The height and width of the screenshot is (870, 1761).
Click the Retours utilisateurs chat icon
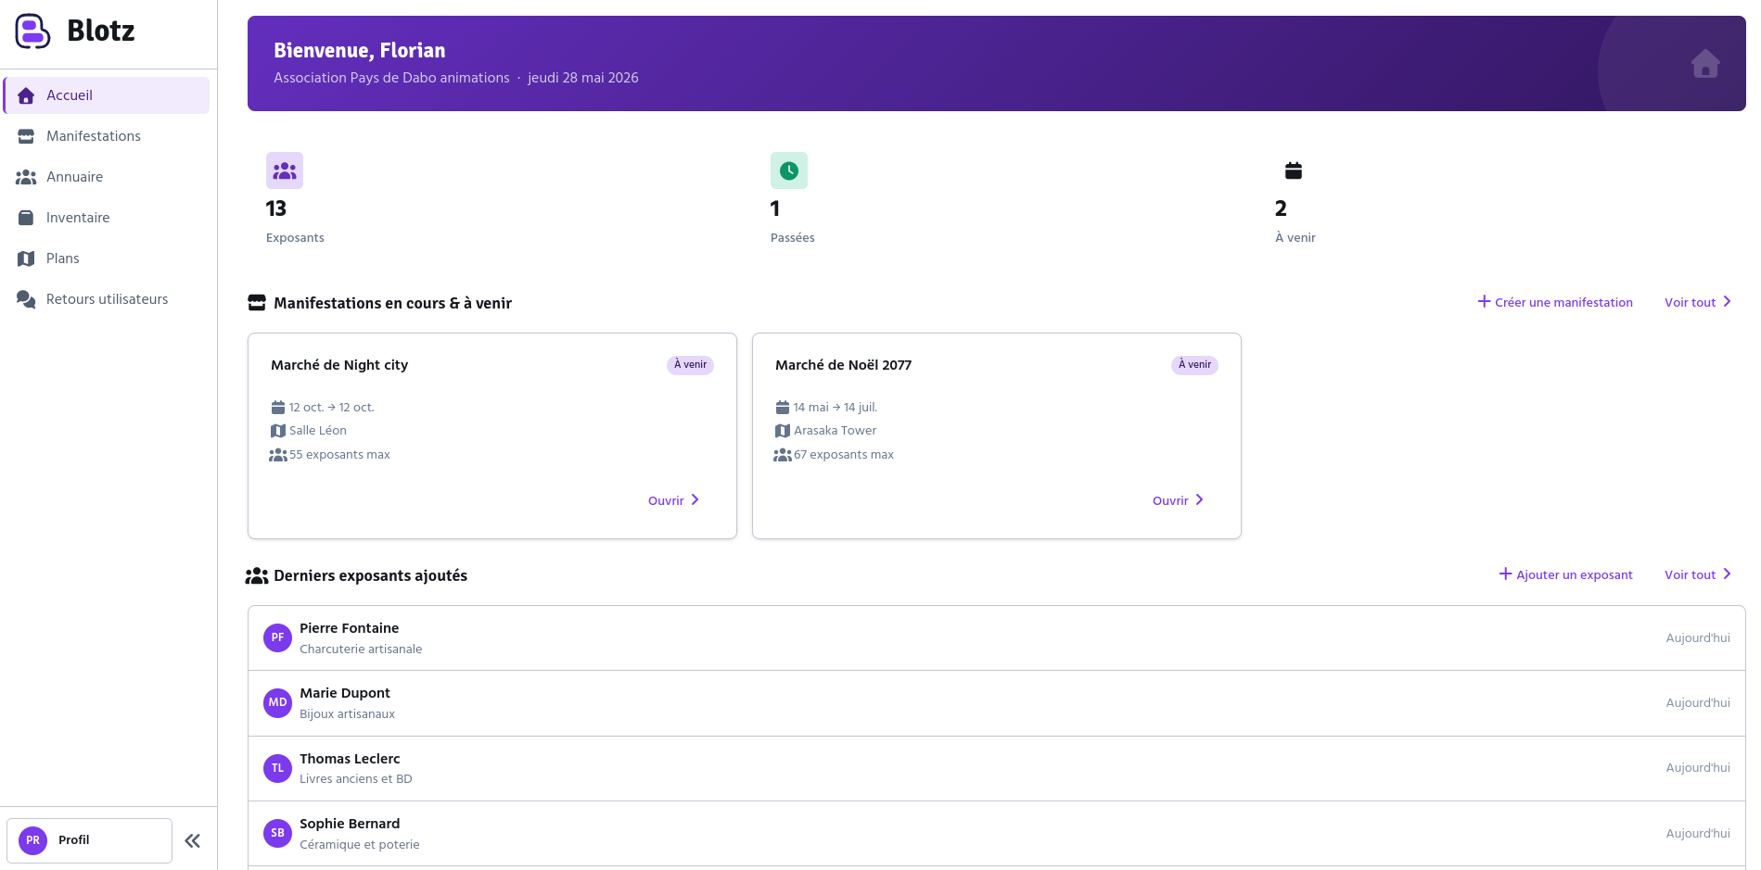(26, 299)
